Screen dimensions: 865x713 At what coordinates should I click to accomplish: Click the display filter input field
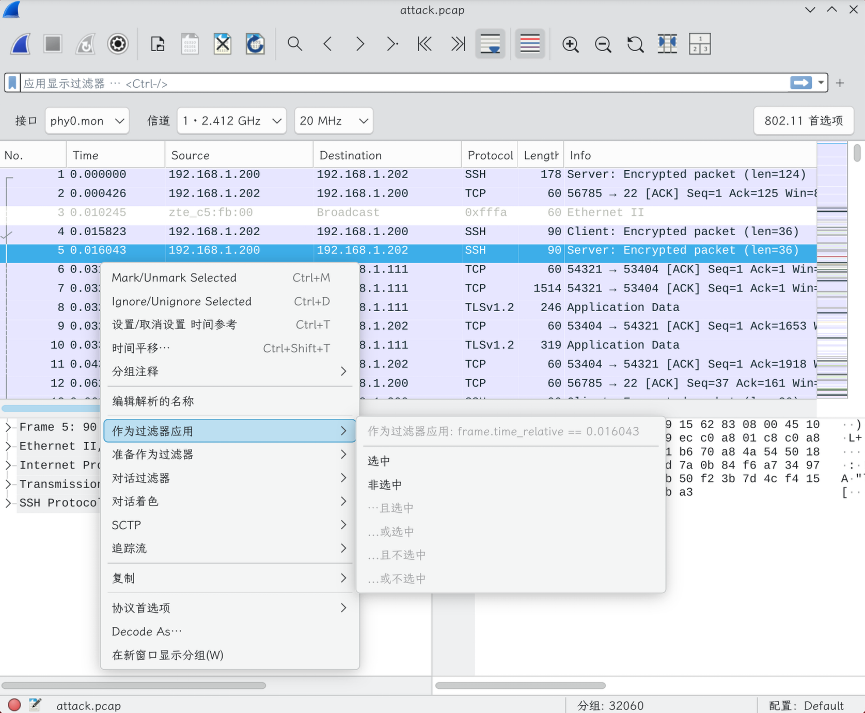pos(405,83)
